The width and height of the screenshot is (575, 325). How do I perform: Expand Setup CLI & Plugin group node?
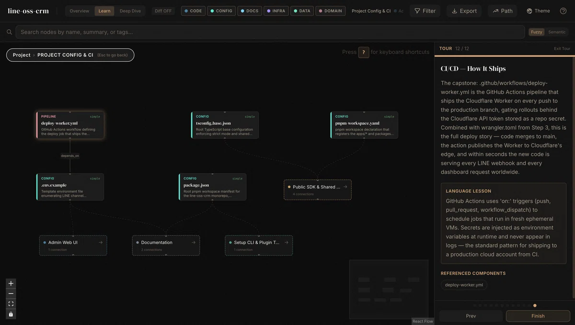coord(259,246)
